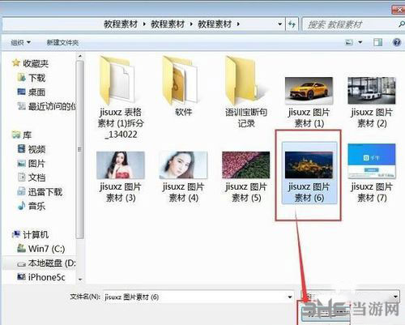Viewport: 405px width, 325px height.
Task: Open 本地磁盘 (D:) drive
Action: click(52, 263)
